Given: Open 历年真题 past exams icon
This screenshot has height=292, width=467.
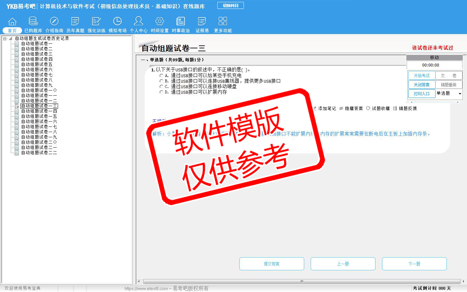Looking at the screenshot, I should 75,21.
